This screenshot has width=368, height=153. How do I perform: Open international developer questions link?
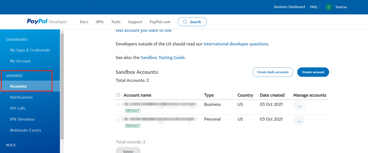coord(236,44)
